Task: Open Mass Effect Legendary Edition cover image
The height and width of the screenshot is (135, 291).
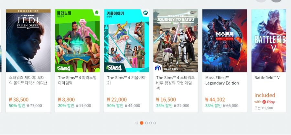Action: coord(225,41)
